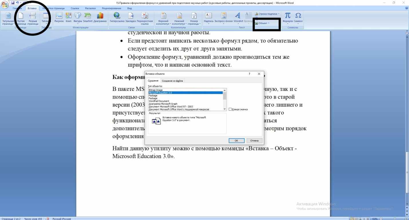Image resolution: width=409 pixels, height=220 pixels.
Task: Select "Microsoft Equation 3.0" in the list
Action: [185, 93]
